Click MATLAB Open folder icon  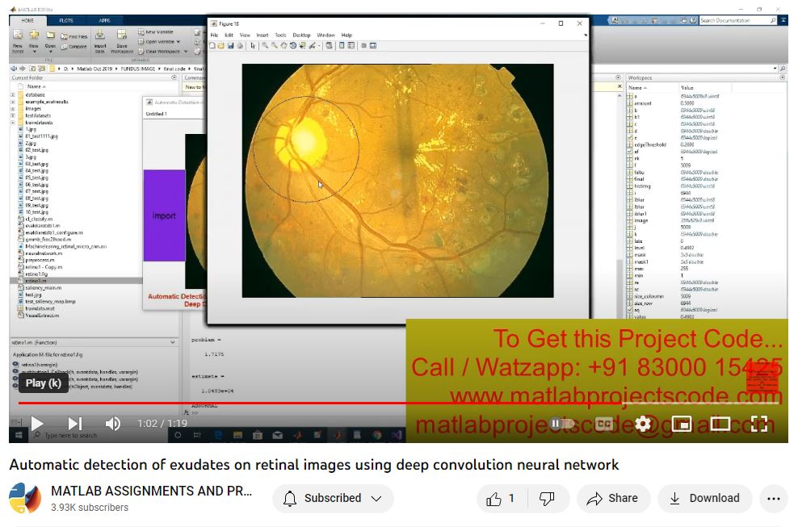click(50, 40)
